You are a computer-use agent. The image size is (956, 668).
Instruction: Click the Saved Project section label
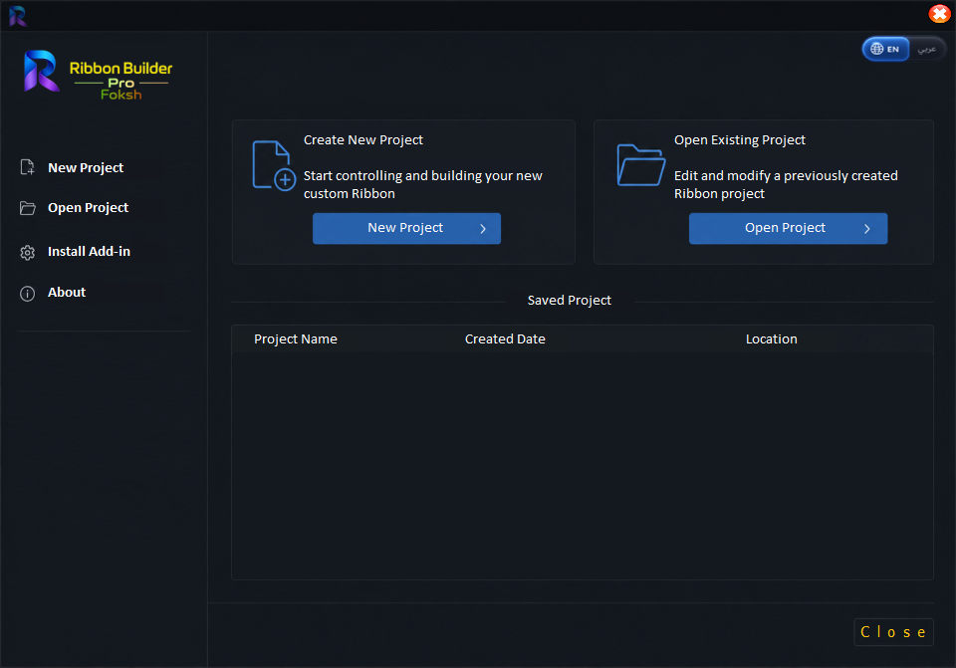tap(569, 301)
